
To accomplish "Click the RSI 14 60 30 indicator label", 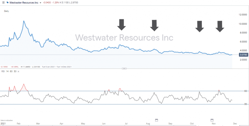I will click(9, 72).
